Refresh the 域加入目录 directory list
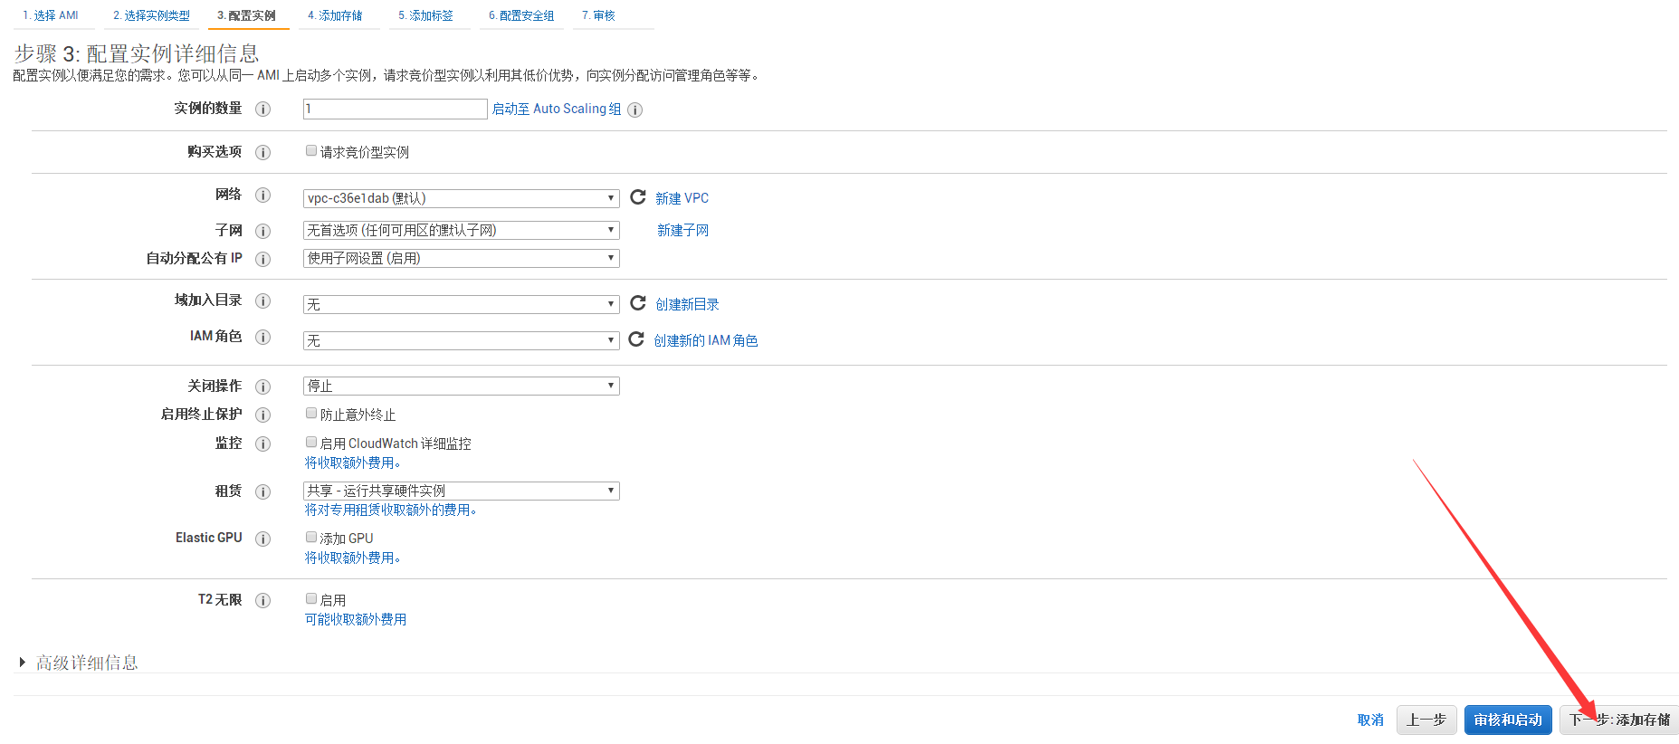Image resolution: width=1679 pixels, height=744 pixels. (638, 303)
